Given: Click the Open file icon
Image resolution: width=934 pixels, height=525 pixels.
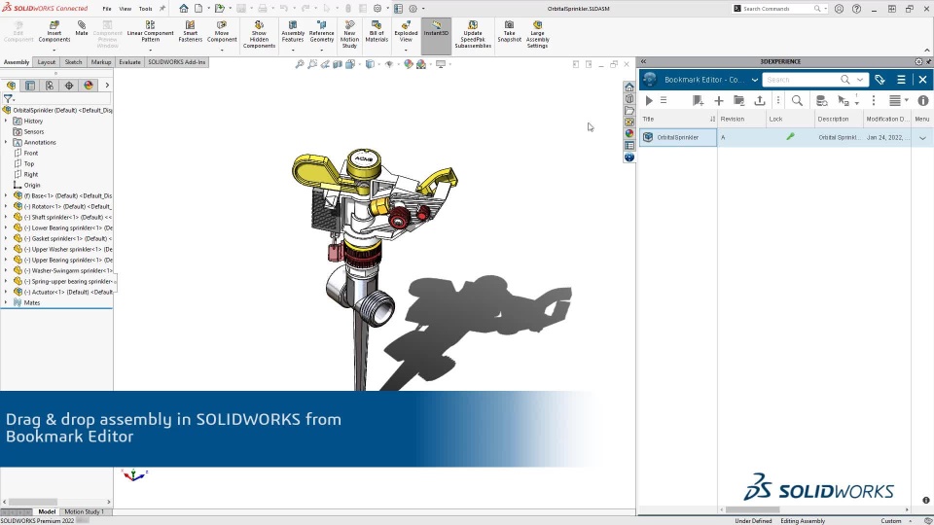Looking at the screenshot, I should (x=220, y=9).
